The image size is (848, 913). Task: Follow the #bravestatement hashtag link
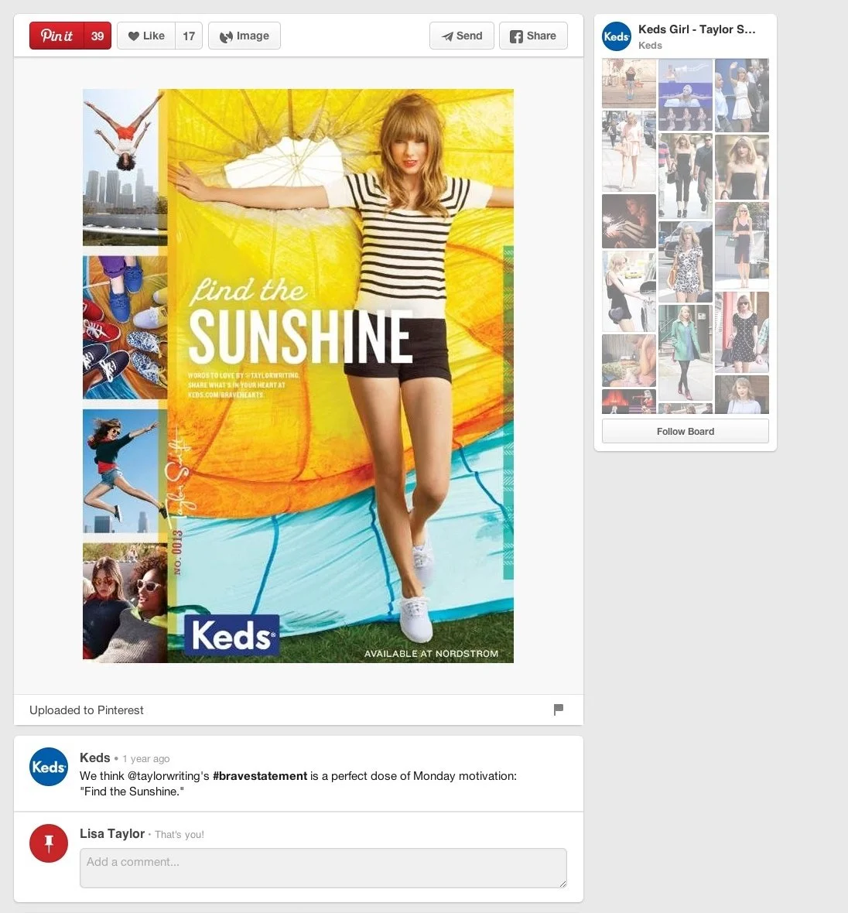(260, 775)
